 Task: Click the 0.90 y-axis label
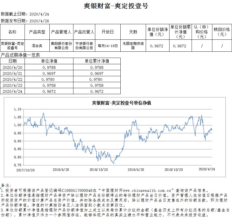[18, 141]
